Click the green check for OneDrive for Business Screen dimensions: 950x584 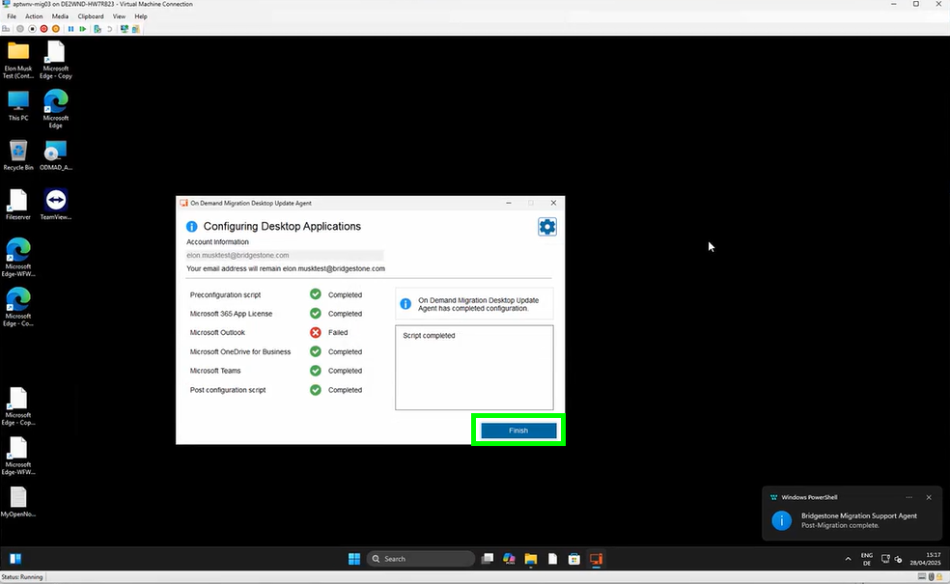click(x=316, y=351)
